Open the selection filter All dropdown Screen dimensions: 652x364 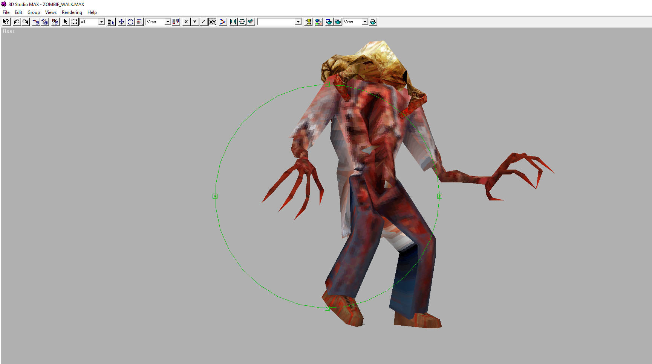[x=102, y=21]
